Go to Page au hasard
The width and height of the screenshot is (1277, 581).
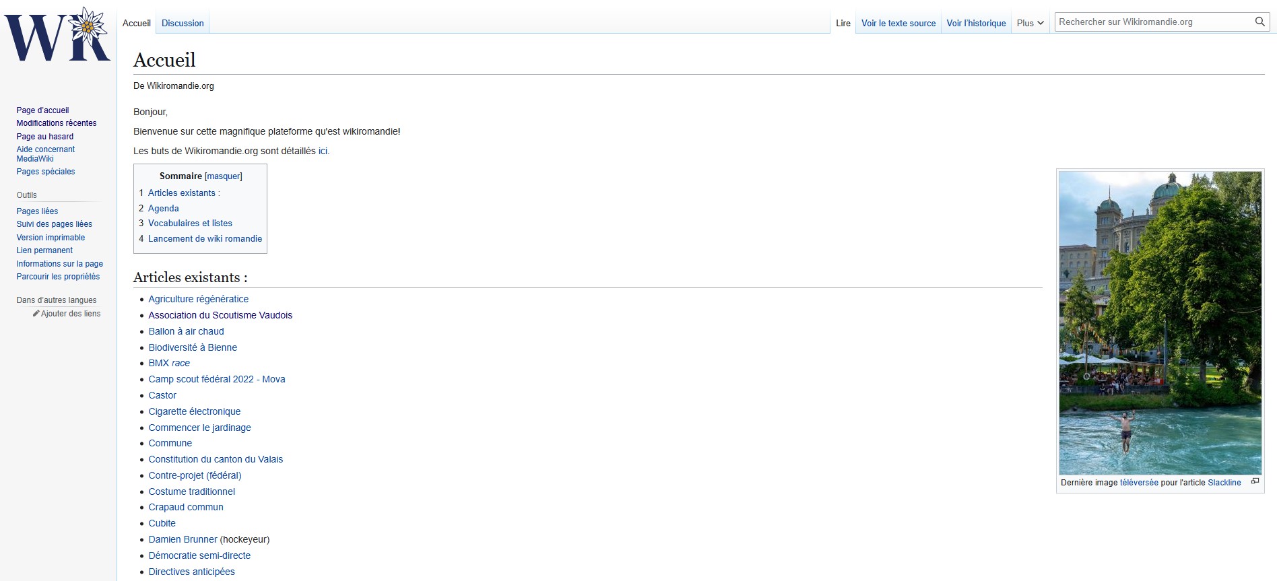pos(45,137)
